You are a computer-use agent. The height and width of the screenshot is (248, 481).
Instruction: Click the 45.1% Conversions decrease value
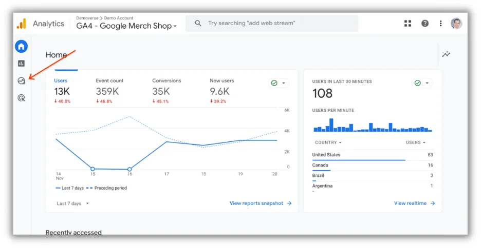click(160, 101)
